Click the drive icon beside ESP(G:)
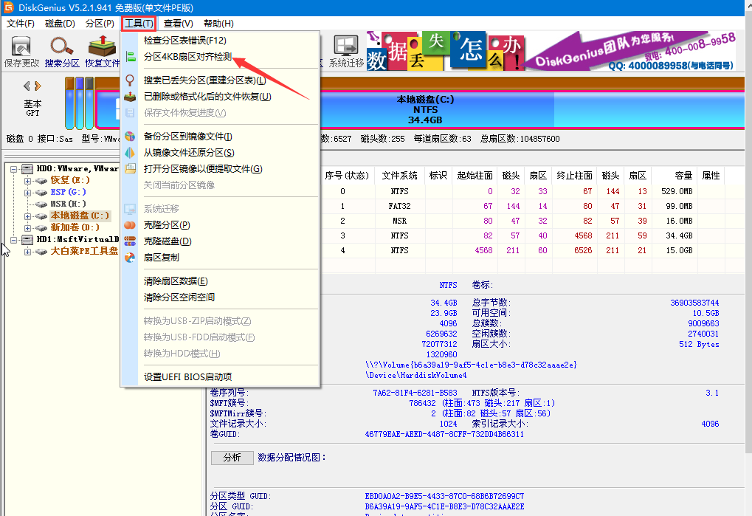 coord(42,193)
